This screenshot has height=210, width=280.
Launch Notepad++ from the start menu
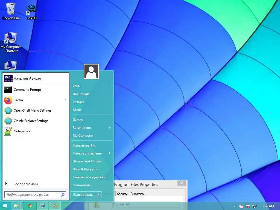tap(36, 131)
